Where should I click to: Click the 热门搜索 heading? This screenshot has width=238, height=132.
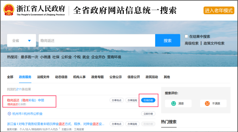coord(169,122)
